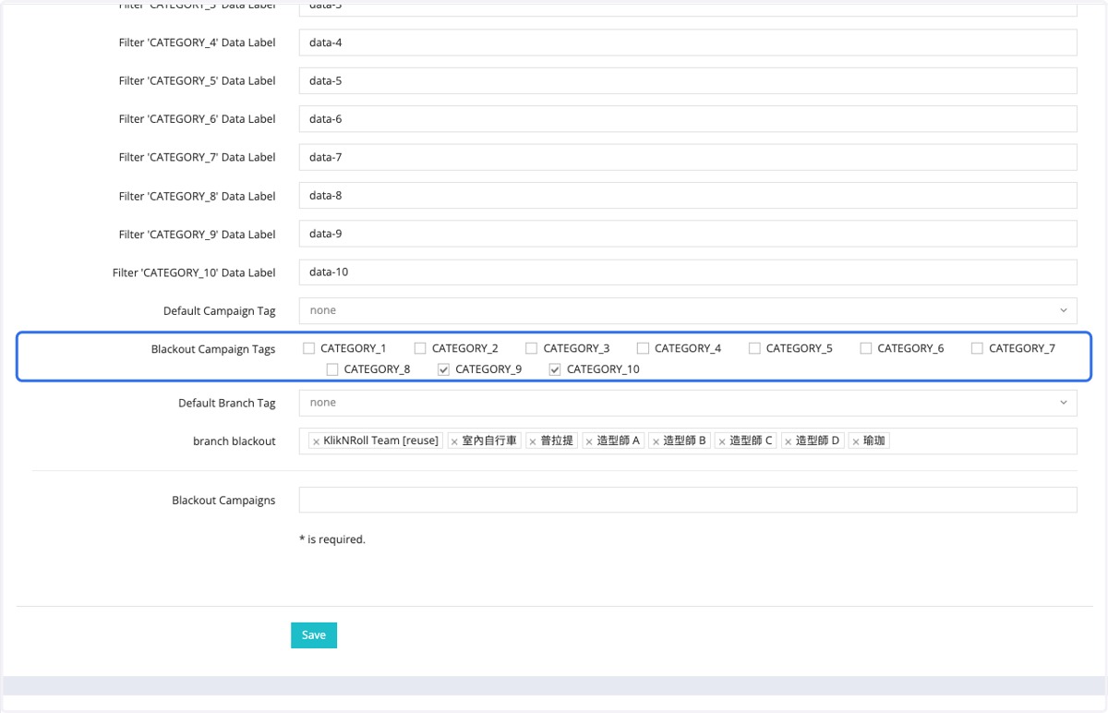Viewport: 1108px width, 713px height.
Task: Remove 室內自行車 tag from branch blackout
Action: [x=454, y=441]
